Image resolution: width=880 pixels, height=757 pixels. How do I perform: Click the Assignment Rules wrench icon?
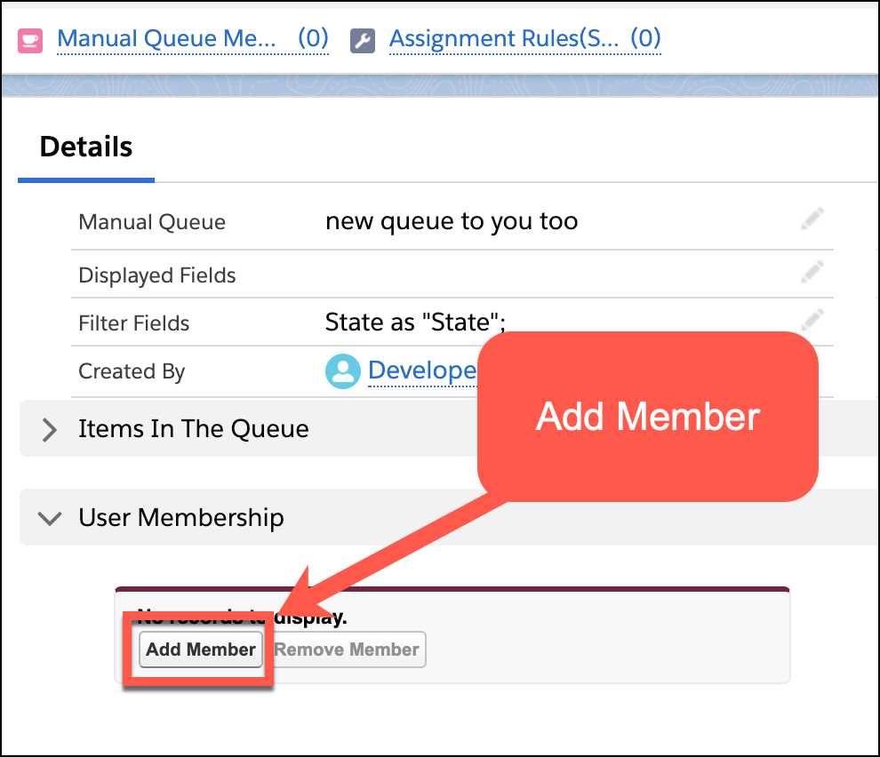click(363, 39)
